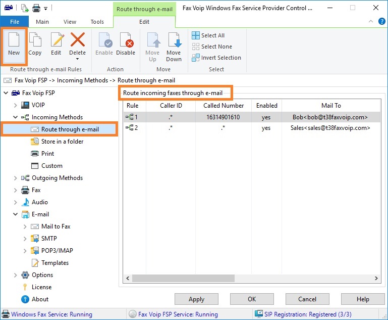Click Select All in the ribbon
388x320 pixels.
(208, 35)
